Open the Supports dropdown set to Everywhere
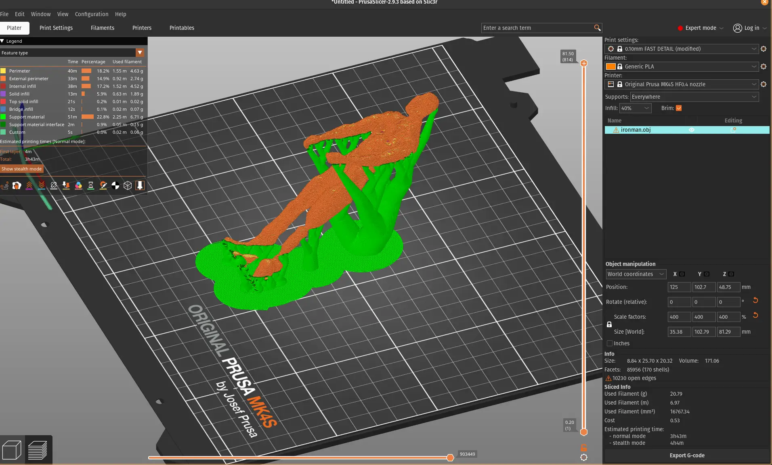The image size is (772, 465). coord(694,97)
